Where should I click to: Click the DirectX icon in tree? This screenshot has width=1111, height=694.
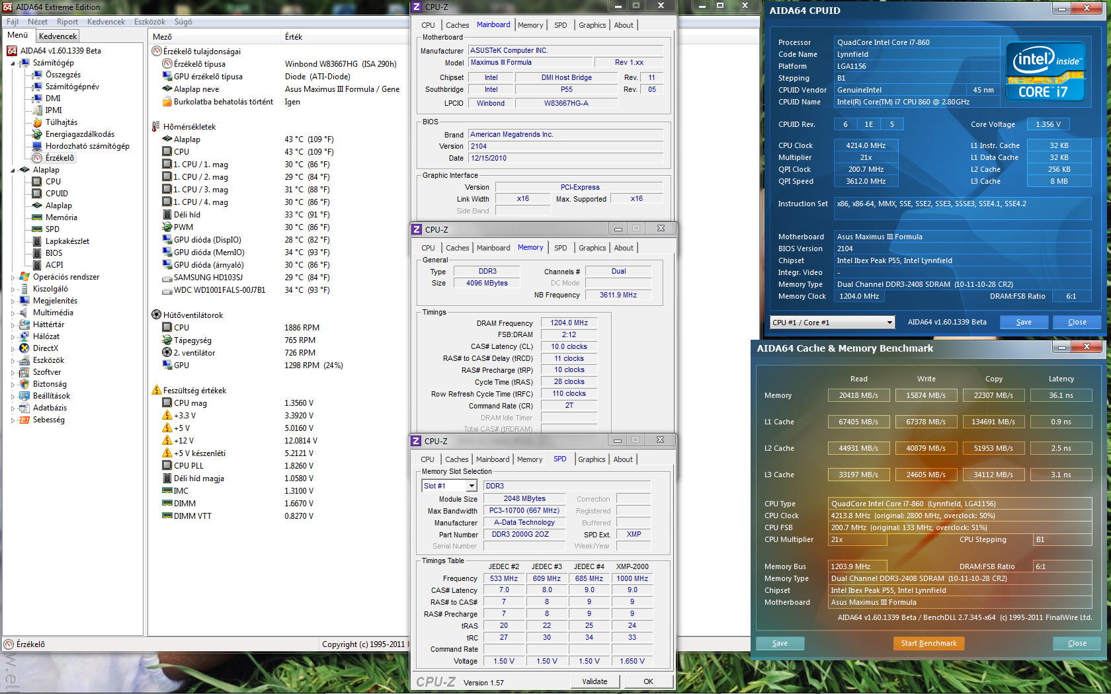24,348
